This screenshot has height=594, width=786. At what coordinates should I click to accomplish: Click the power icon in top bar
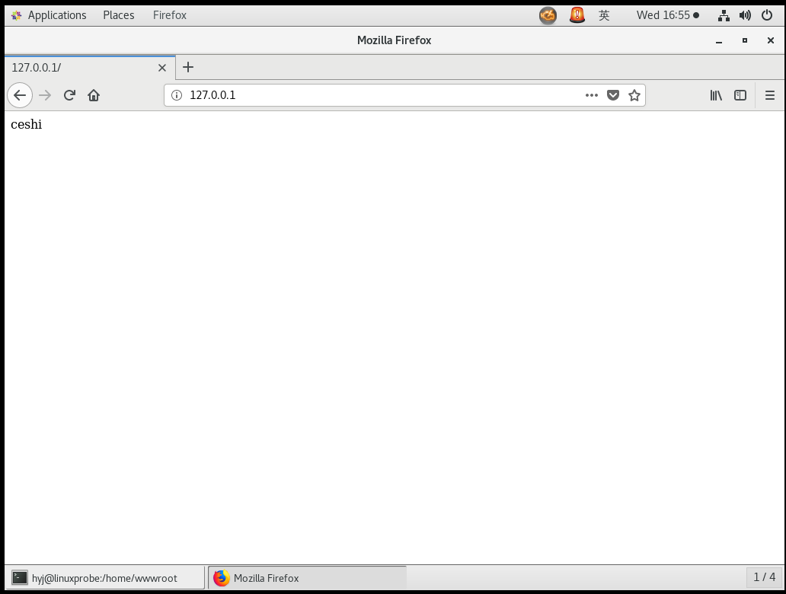click(766, 14)
